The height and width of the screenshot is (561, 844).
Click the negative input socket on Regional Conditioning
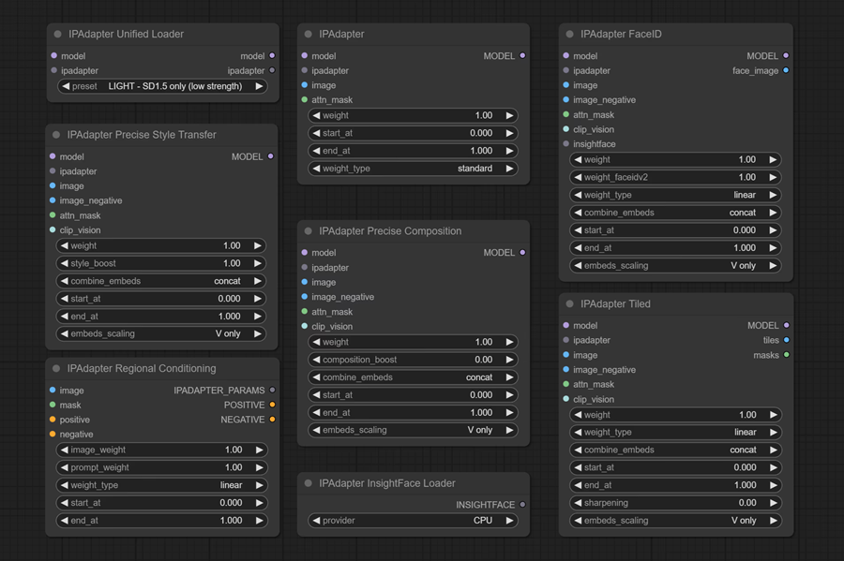53,434
